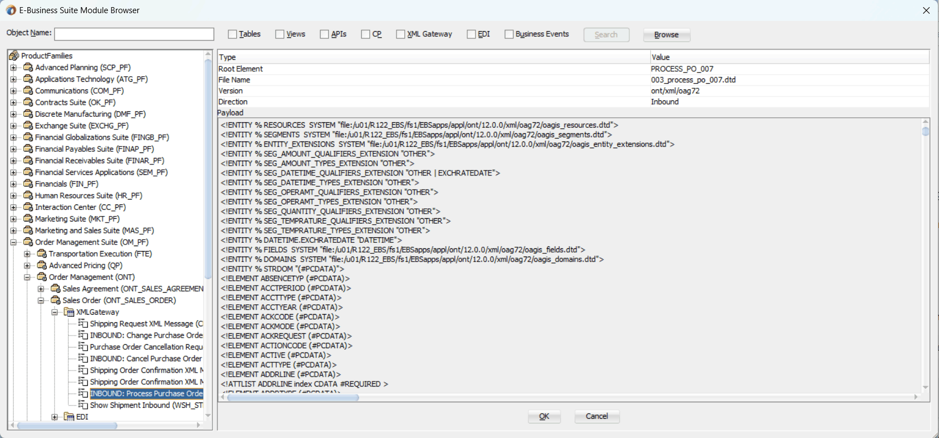
Task: Enable the Tables checkbox
Action: tap(232, 34)
